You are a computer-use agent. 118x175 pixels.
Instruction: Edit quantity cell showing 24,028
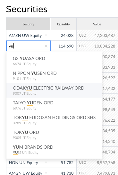[x=63, y=36]
